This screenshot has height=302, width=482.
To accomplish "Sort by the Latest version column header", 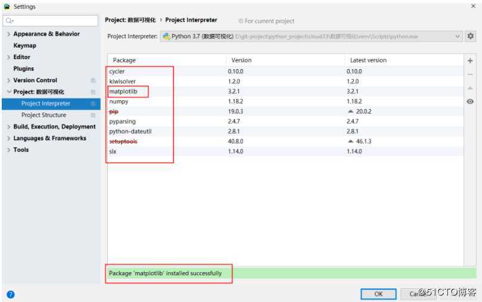I will pos(404,60).
